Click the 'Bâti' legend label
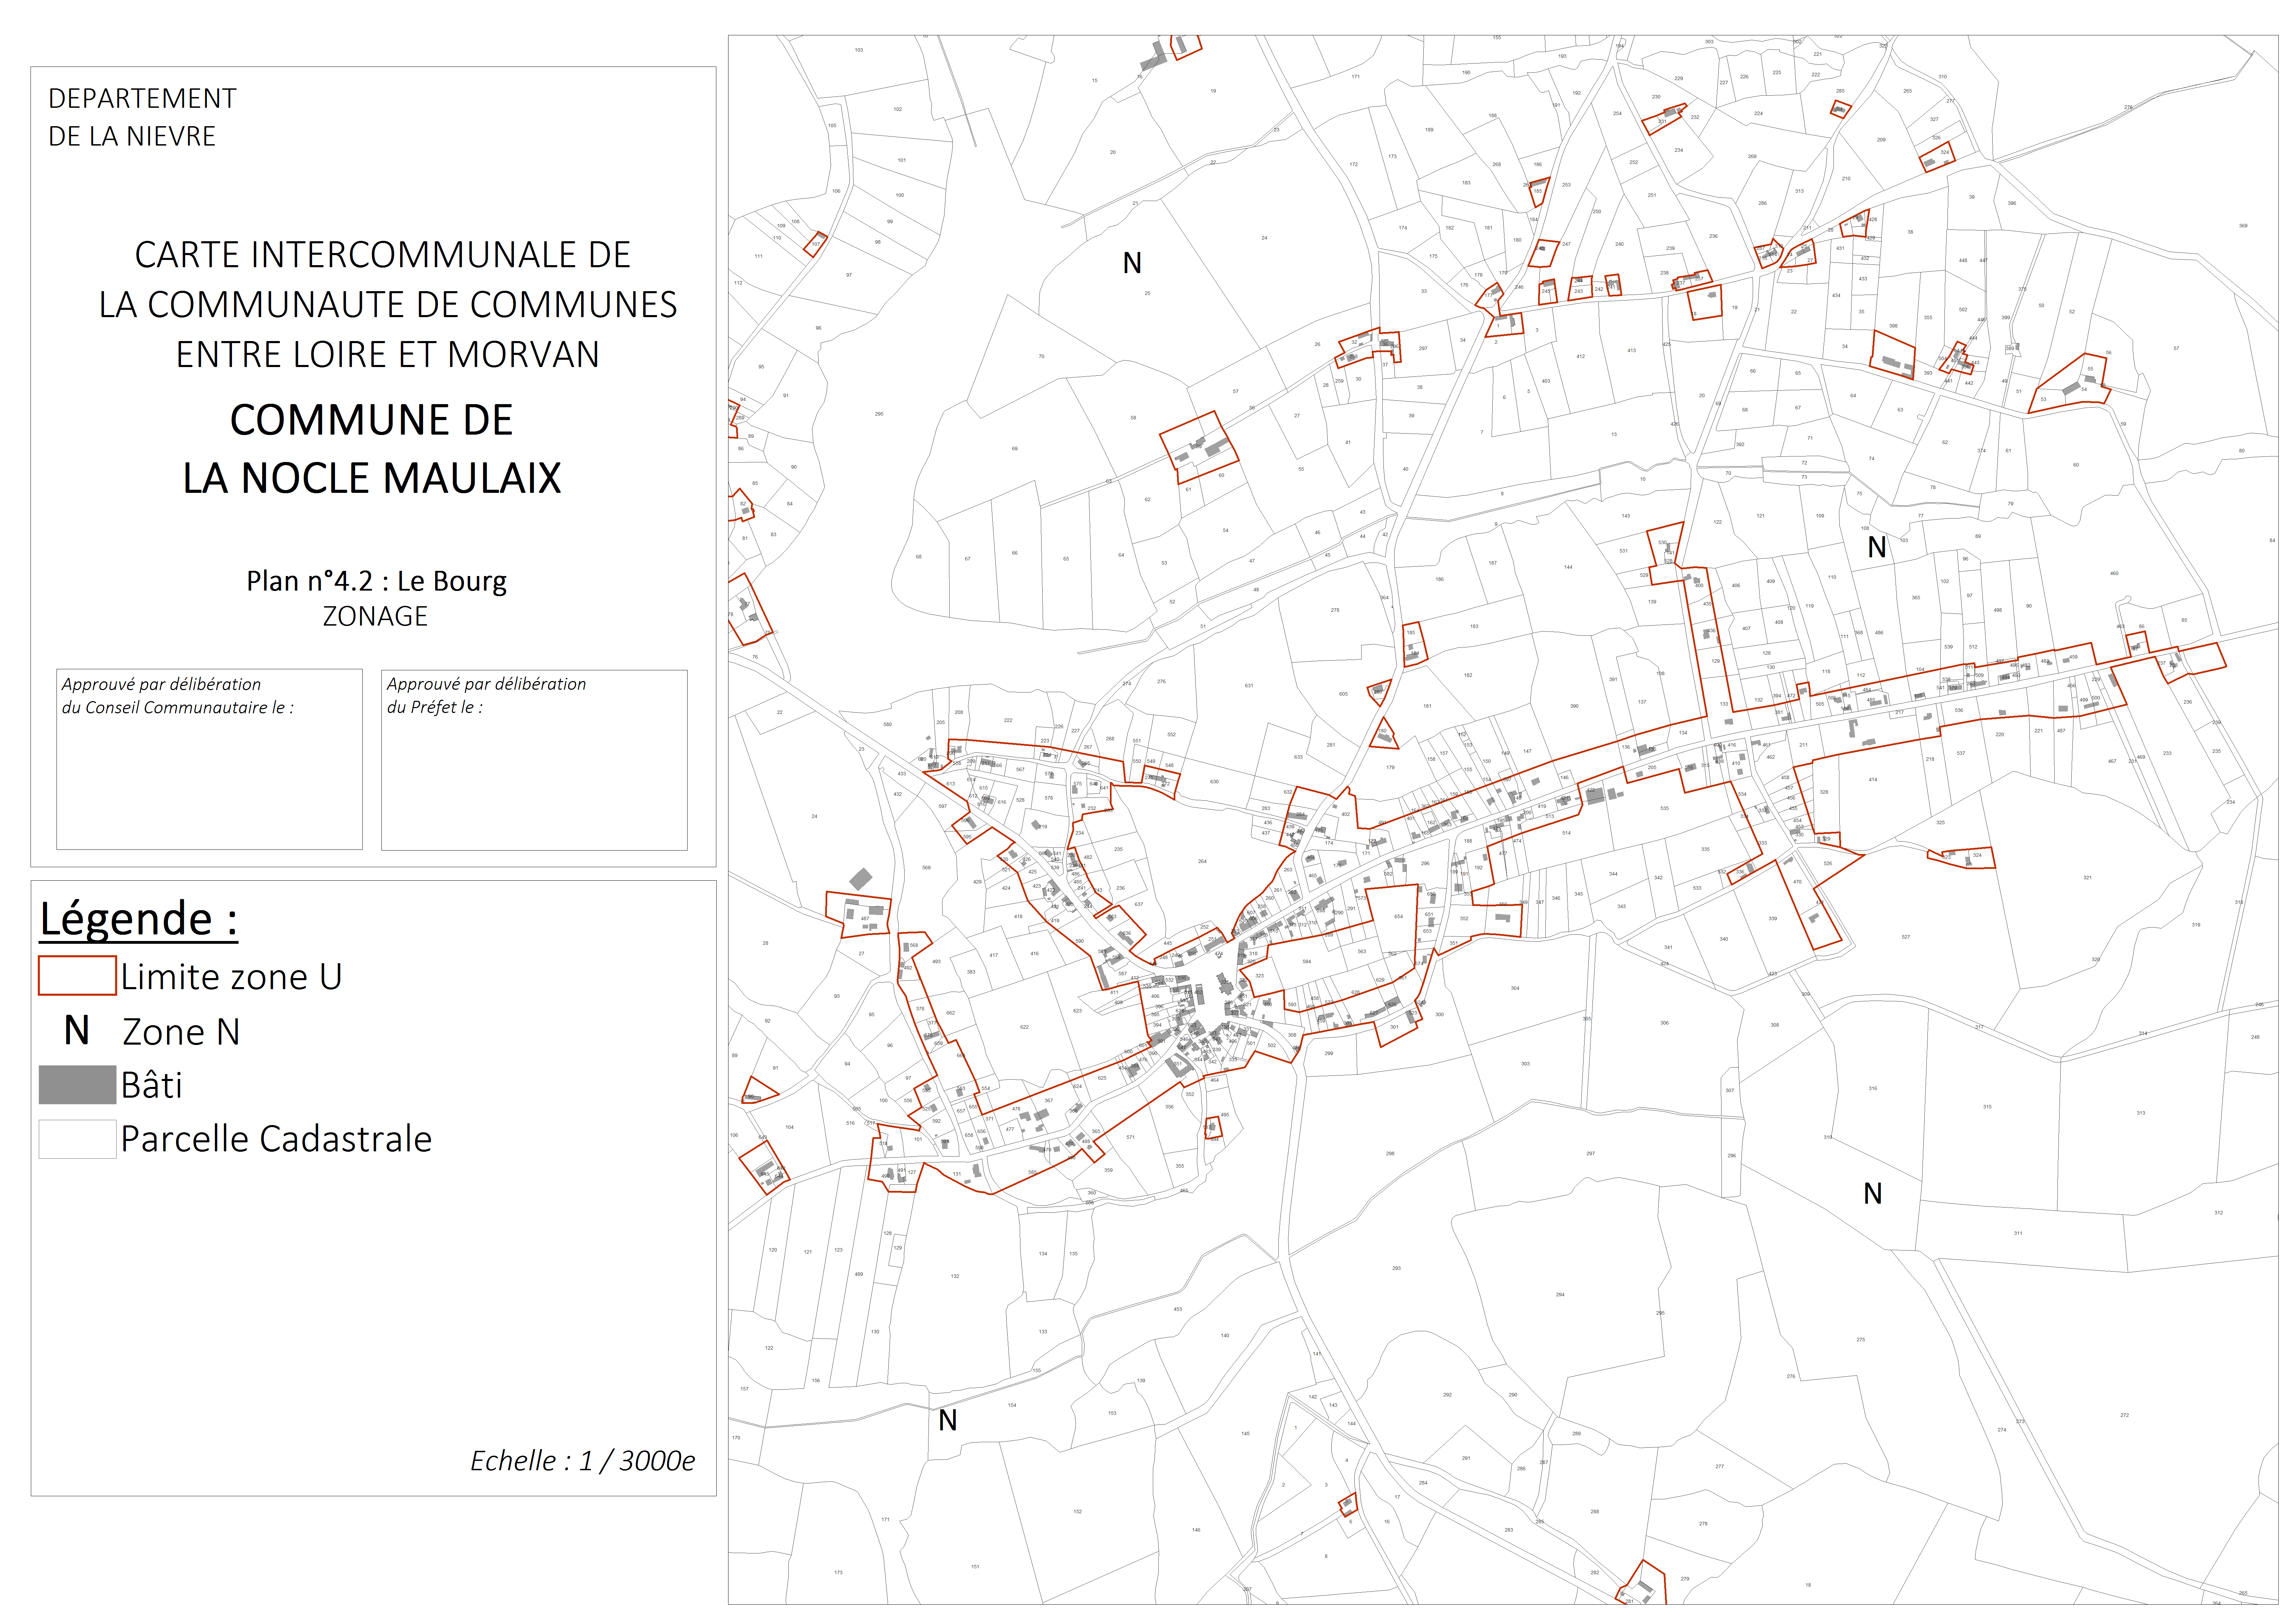This screenshot has height=1621, width=2296. click(x=152, y=1084)
